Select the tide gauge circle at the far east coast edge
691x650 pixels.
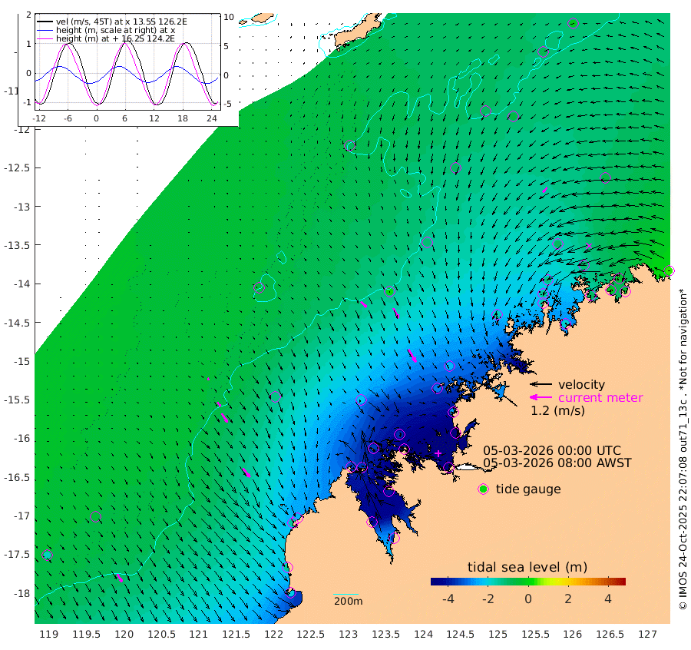pos(669,270)
